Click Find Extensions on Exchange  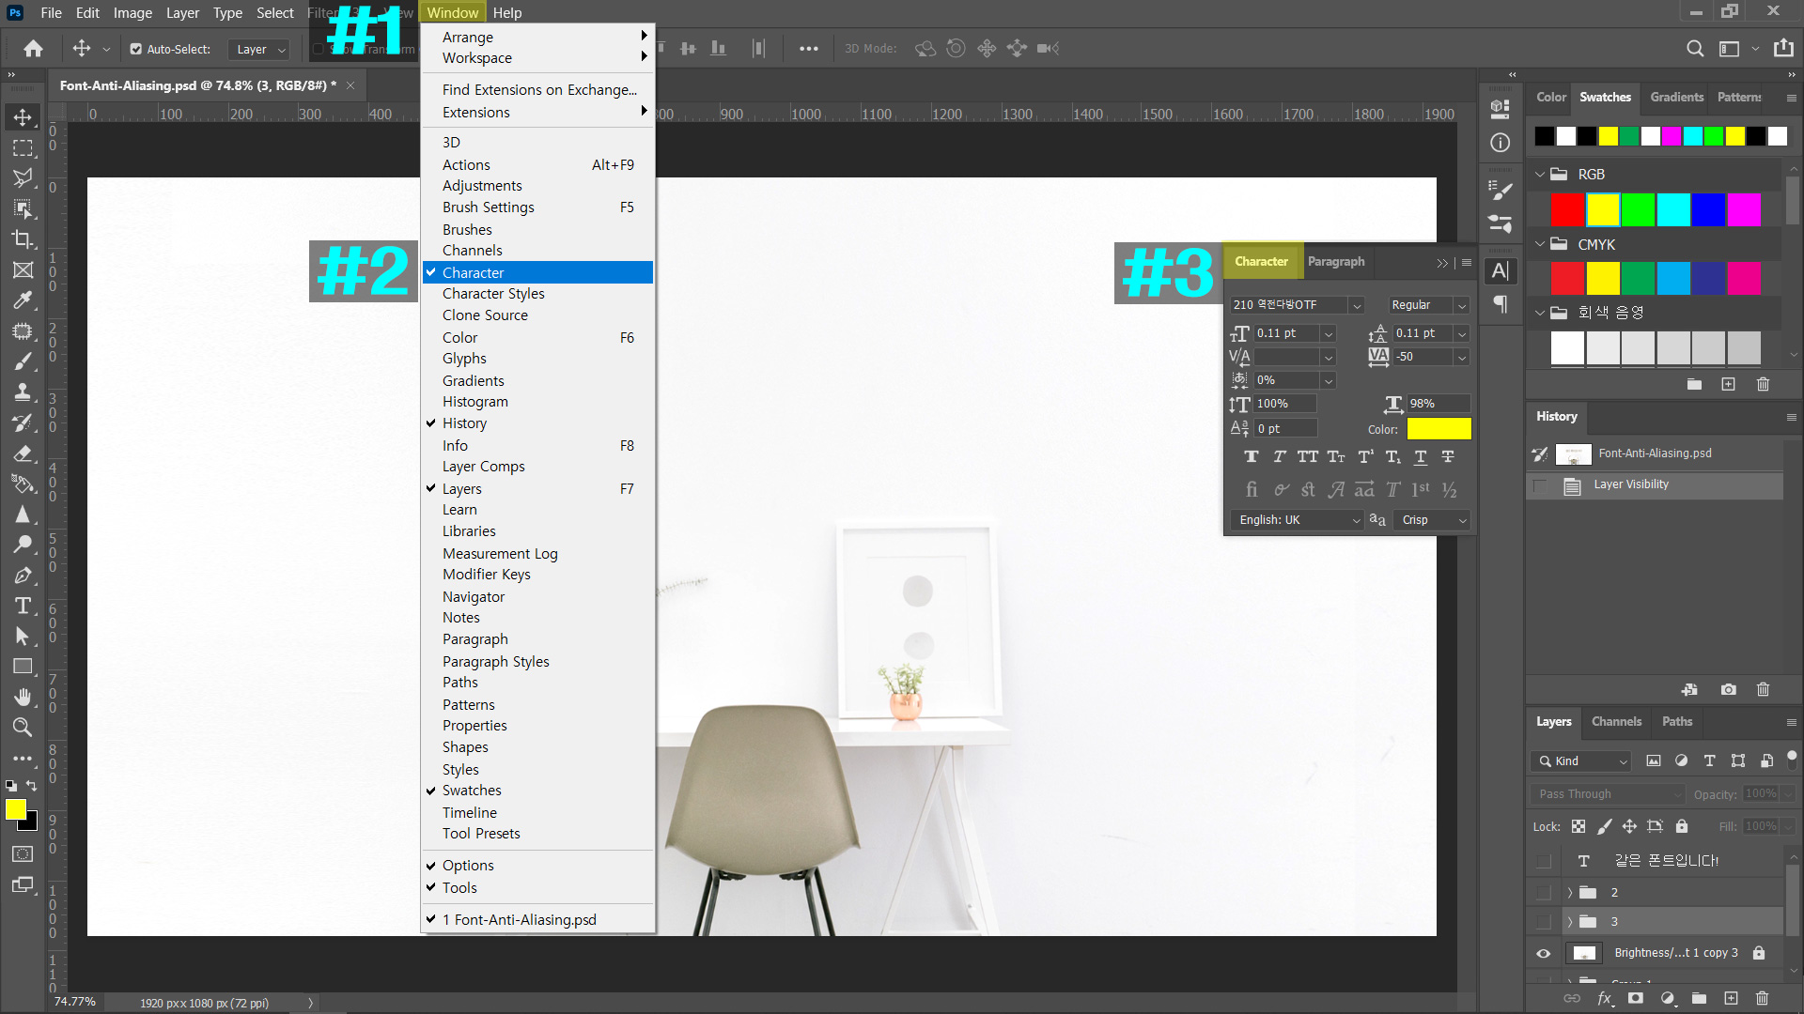pyautogui.click(x=539, y=90)
